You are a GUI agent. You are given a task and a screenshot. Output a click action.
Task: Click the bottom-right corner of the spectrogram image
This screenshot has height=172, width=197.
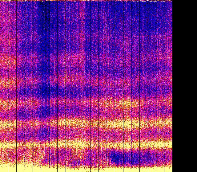[172, 171]
